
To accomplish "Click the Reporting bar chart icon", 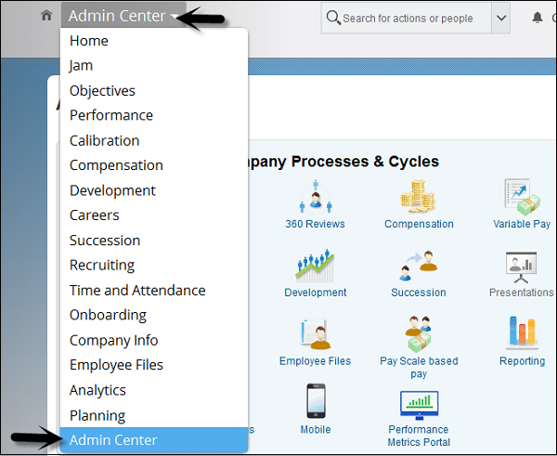I will 522,334.
